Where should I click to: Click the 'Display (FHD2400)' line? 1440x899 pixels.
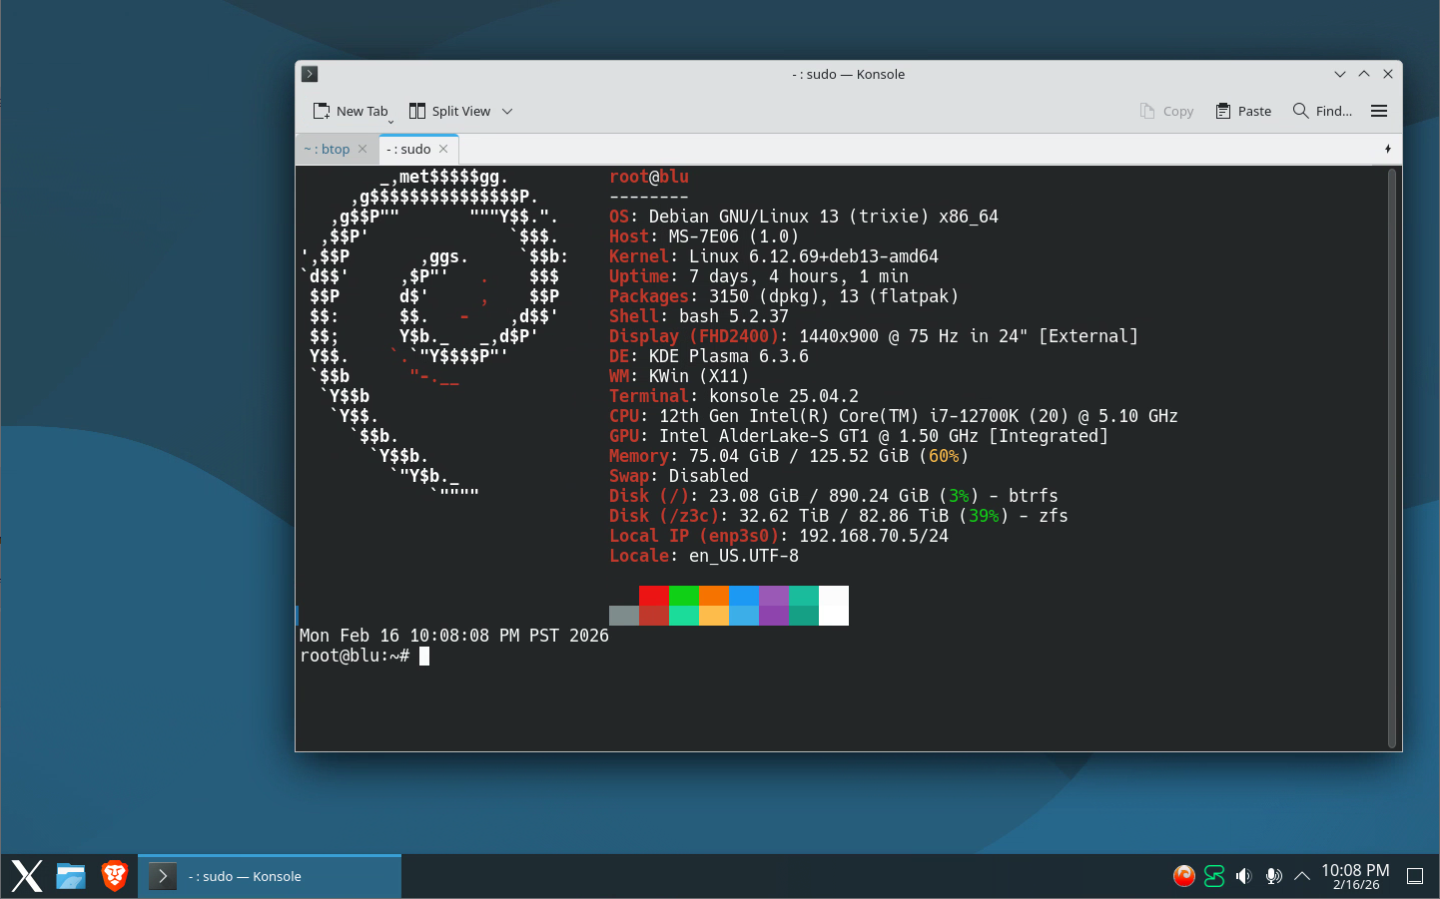[874, 336]
